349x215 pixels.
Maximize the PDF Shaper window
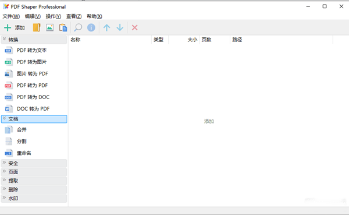point(325,6)
